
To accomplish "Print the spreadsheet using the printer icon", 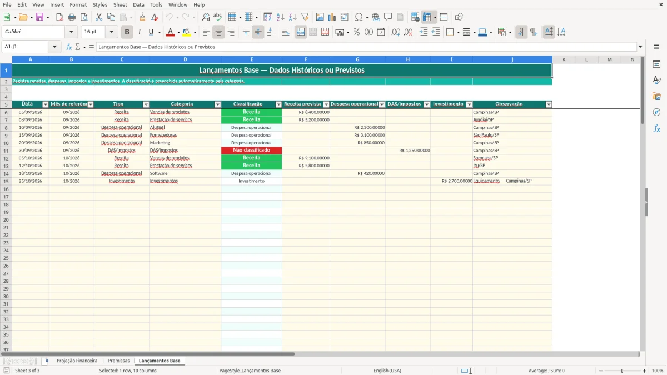I will pyautogui.click(x=72, y=17).
